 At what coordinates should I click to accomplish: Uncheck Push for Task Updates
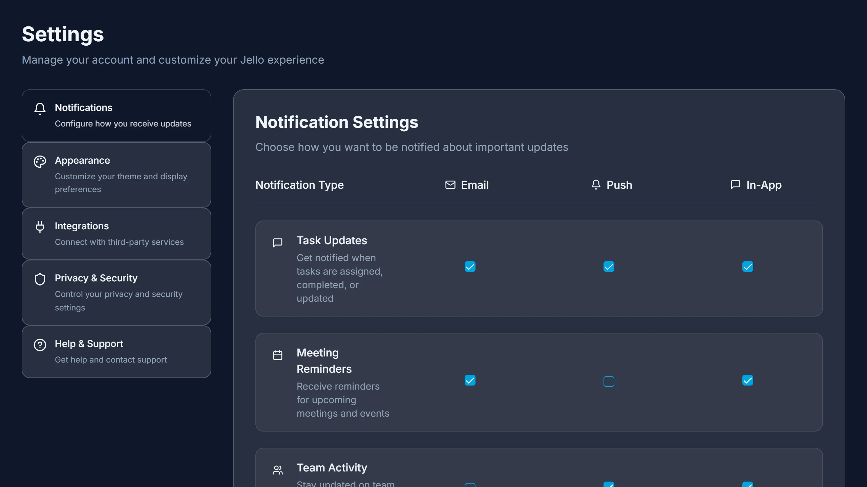609,267
